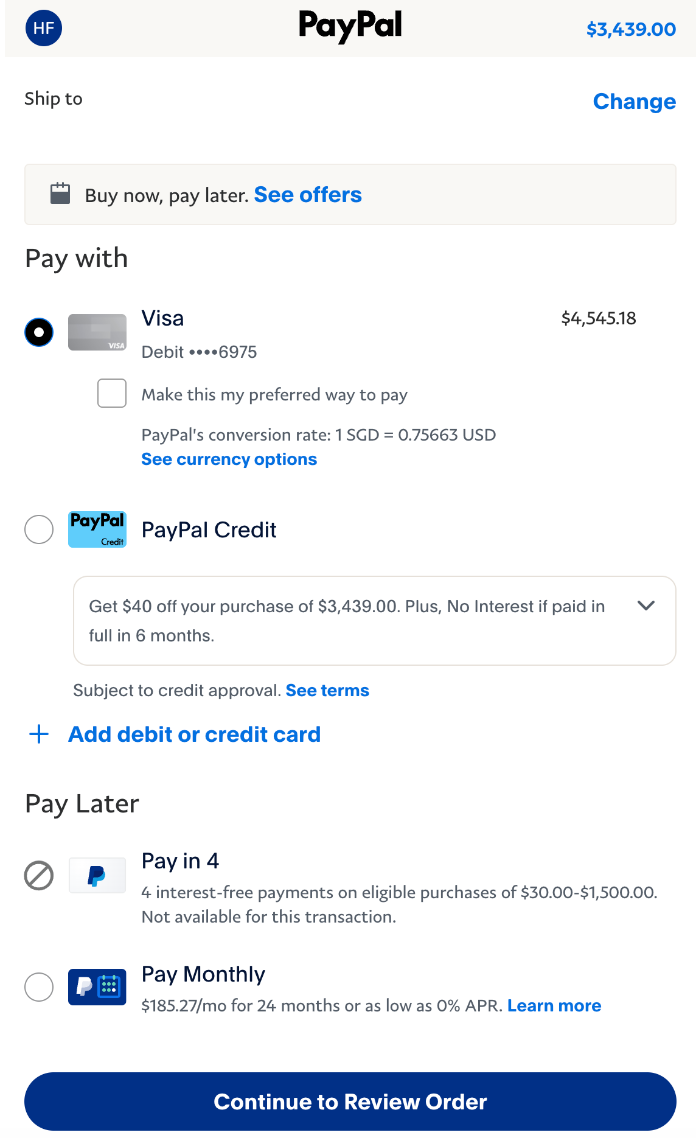This screenshot has height=1138, width=696.
Task: Expand the $40 off offer details
Action: coord(647,606)
